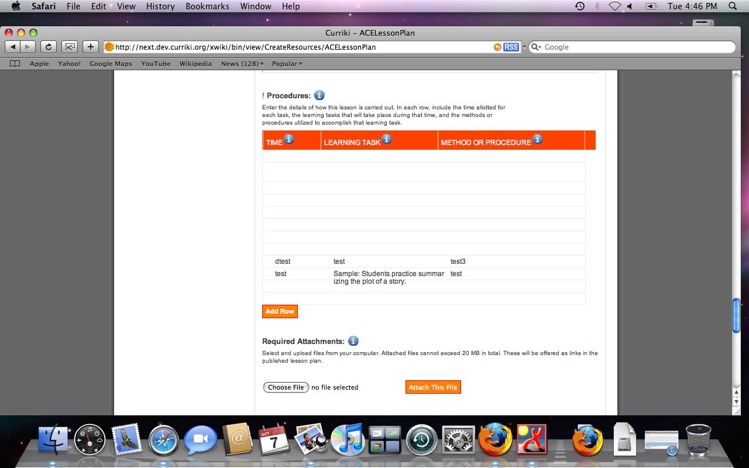The image size is (749, 468).
Task: Open the Time Machine menu bar icon
Action: [580, 6]
